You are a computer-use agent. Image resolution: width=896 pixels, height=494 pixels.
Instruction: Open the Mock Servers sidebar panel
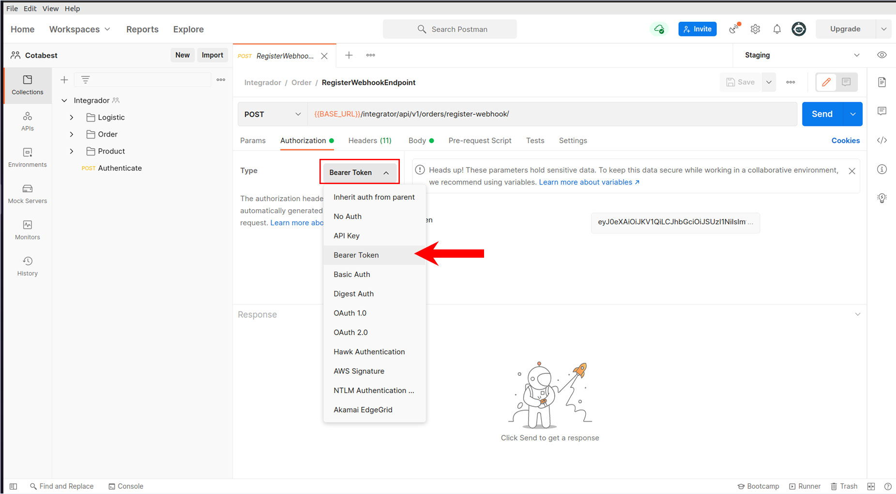tap(28, 194)
